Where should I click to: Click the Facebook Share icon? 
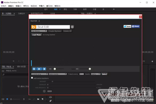click(x=136, y=26)
